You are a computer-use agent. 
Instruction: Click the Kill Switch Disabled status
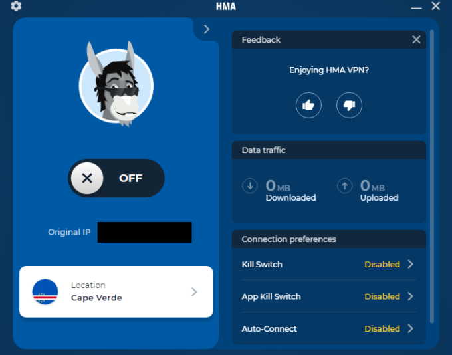point(382,264)
